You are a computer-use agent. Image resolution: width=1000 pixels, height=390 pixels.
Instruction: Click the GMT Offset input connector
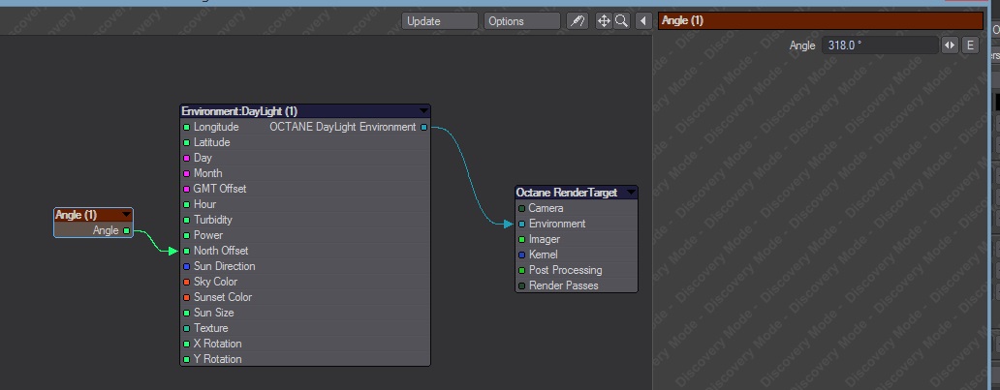187,190
